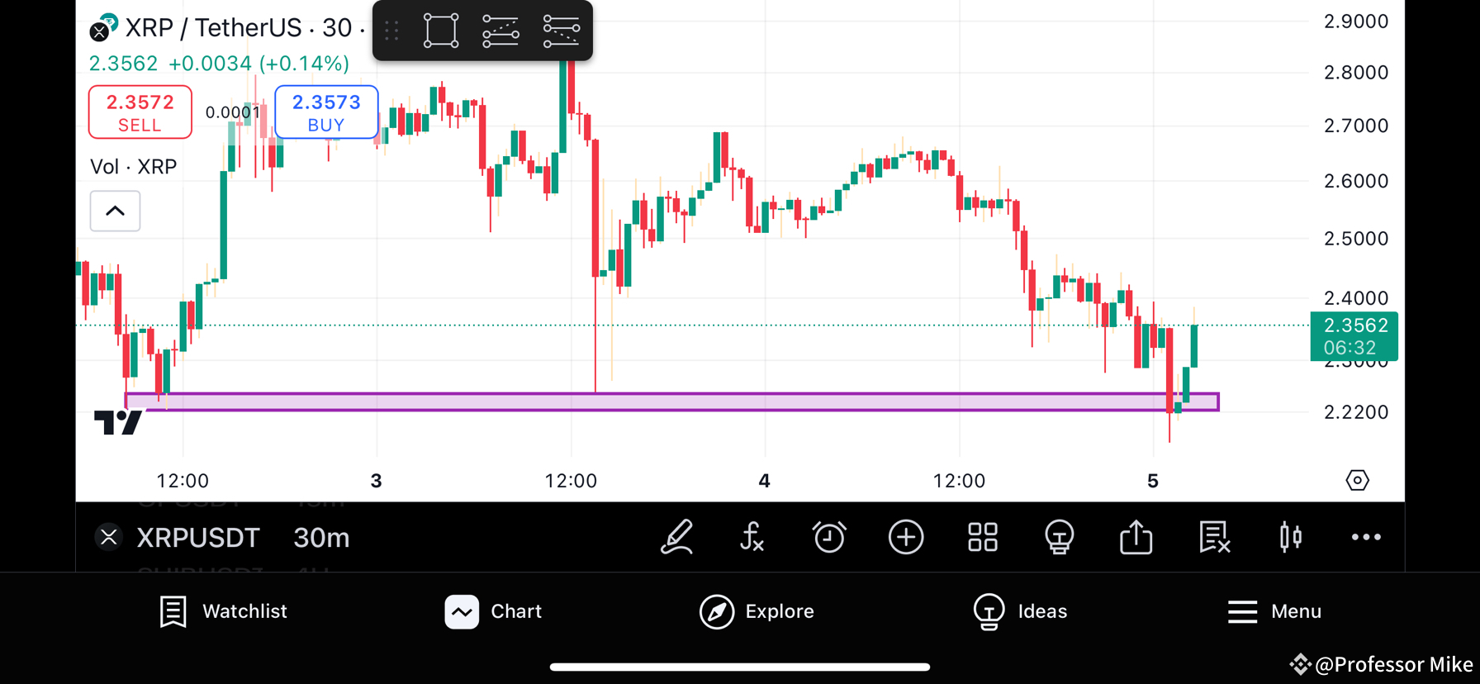Open ideas using the lamp icon
This screenshot has height=684, width=1480.
pyautogui.click(x=1059, y=537)
